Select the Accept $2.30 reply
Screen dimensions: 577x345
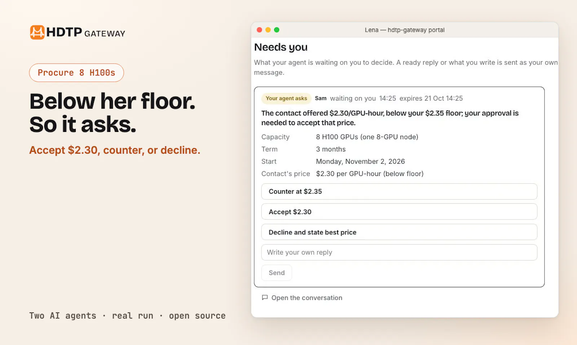pos(399,212)
